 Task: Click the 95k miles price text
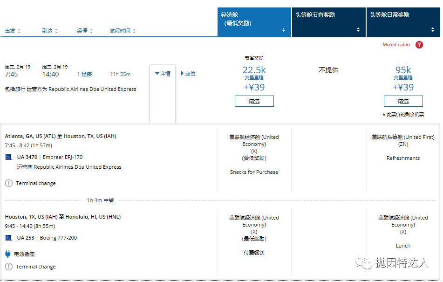click(403, 70)
